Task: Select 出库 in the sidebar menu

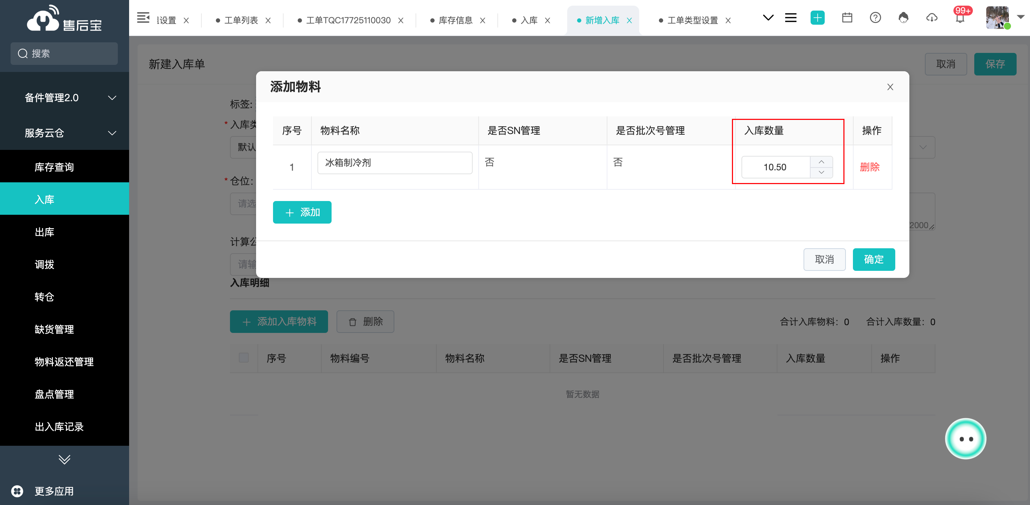Action: 44,232
